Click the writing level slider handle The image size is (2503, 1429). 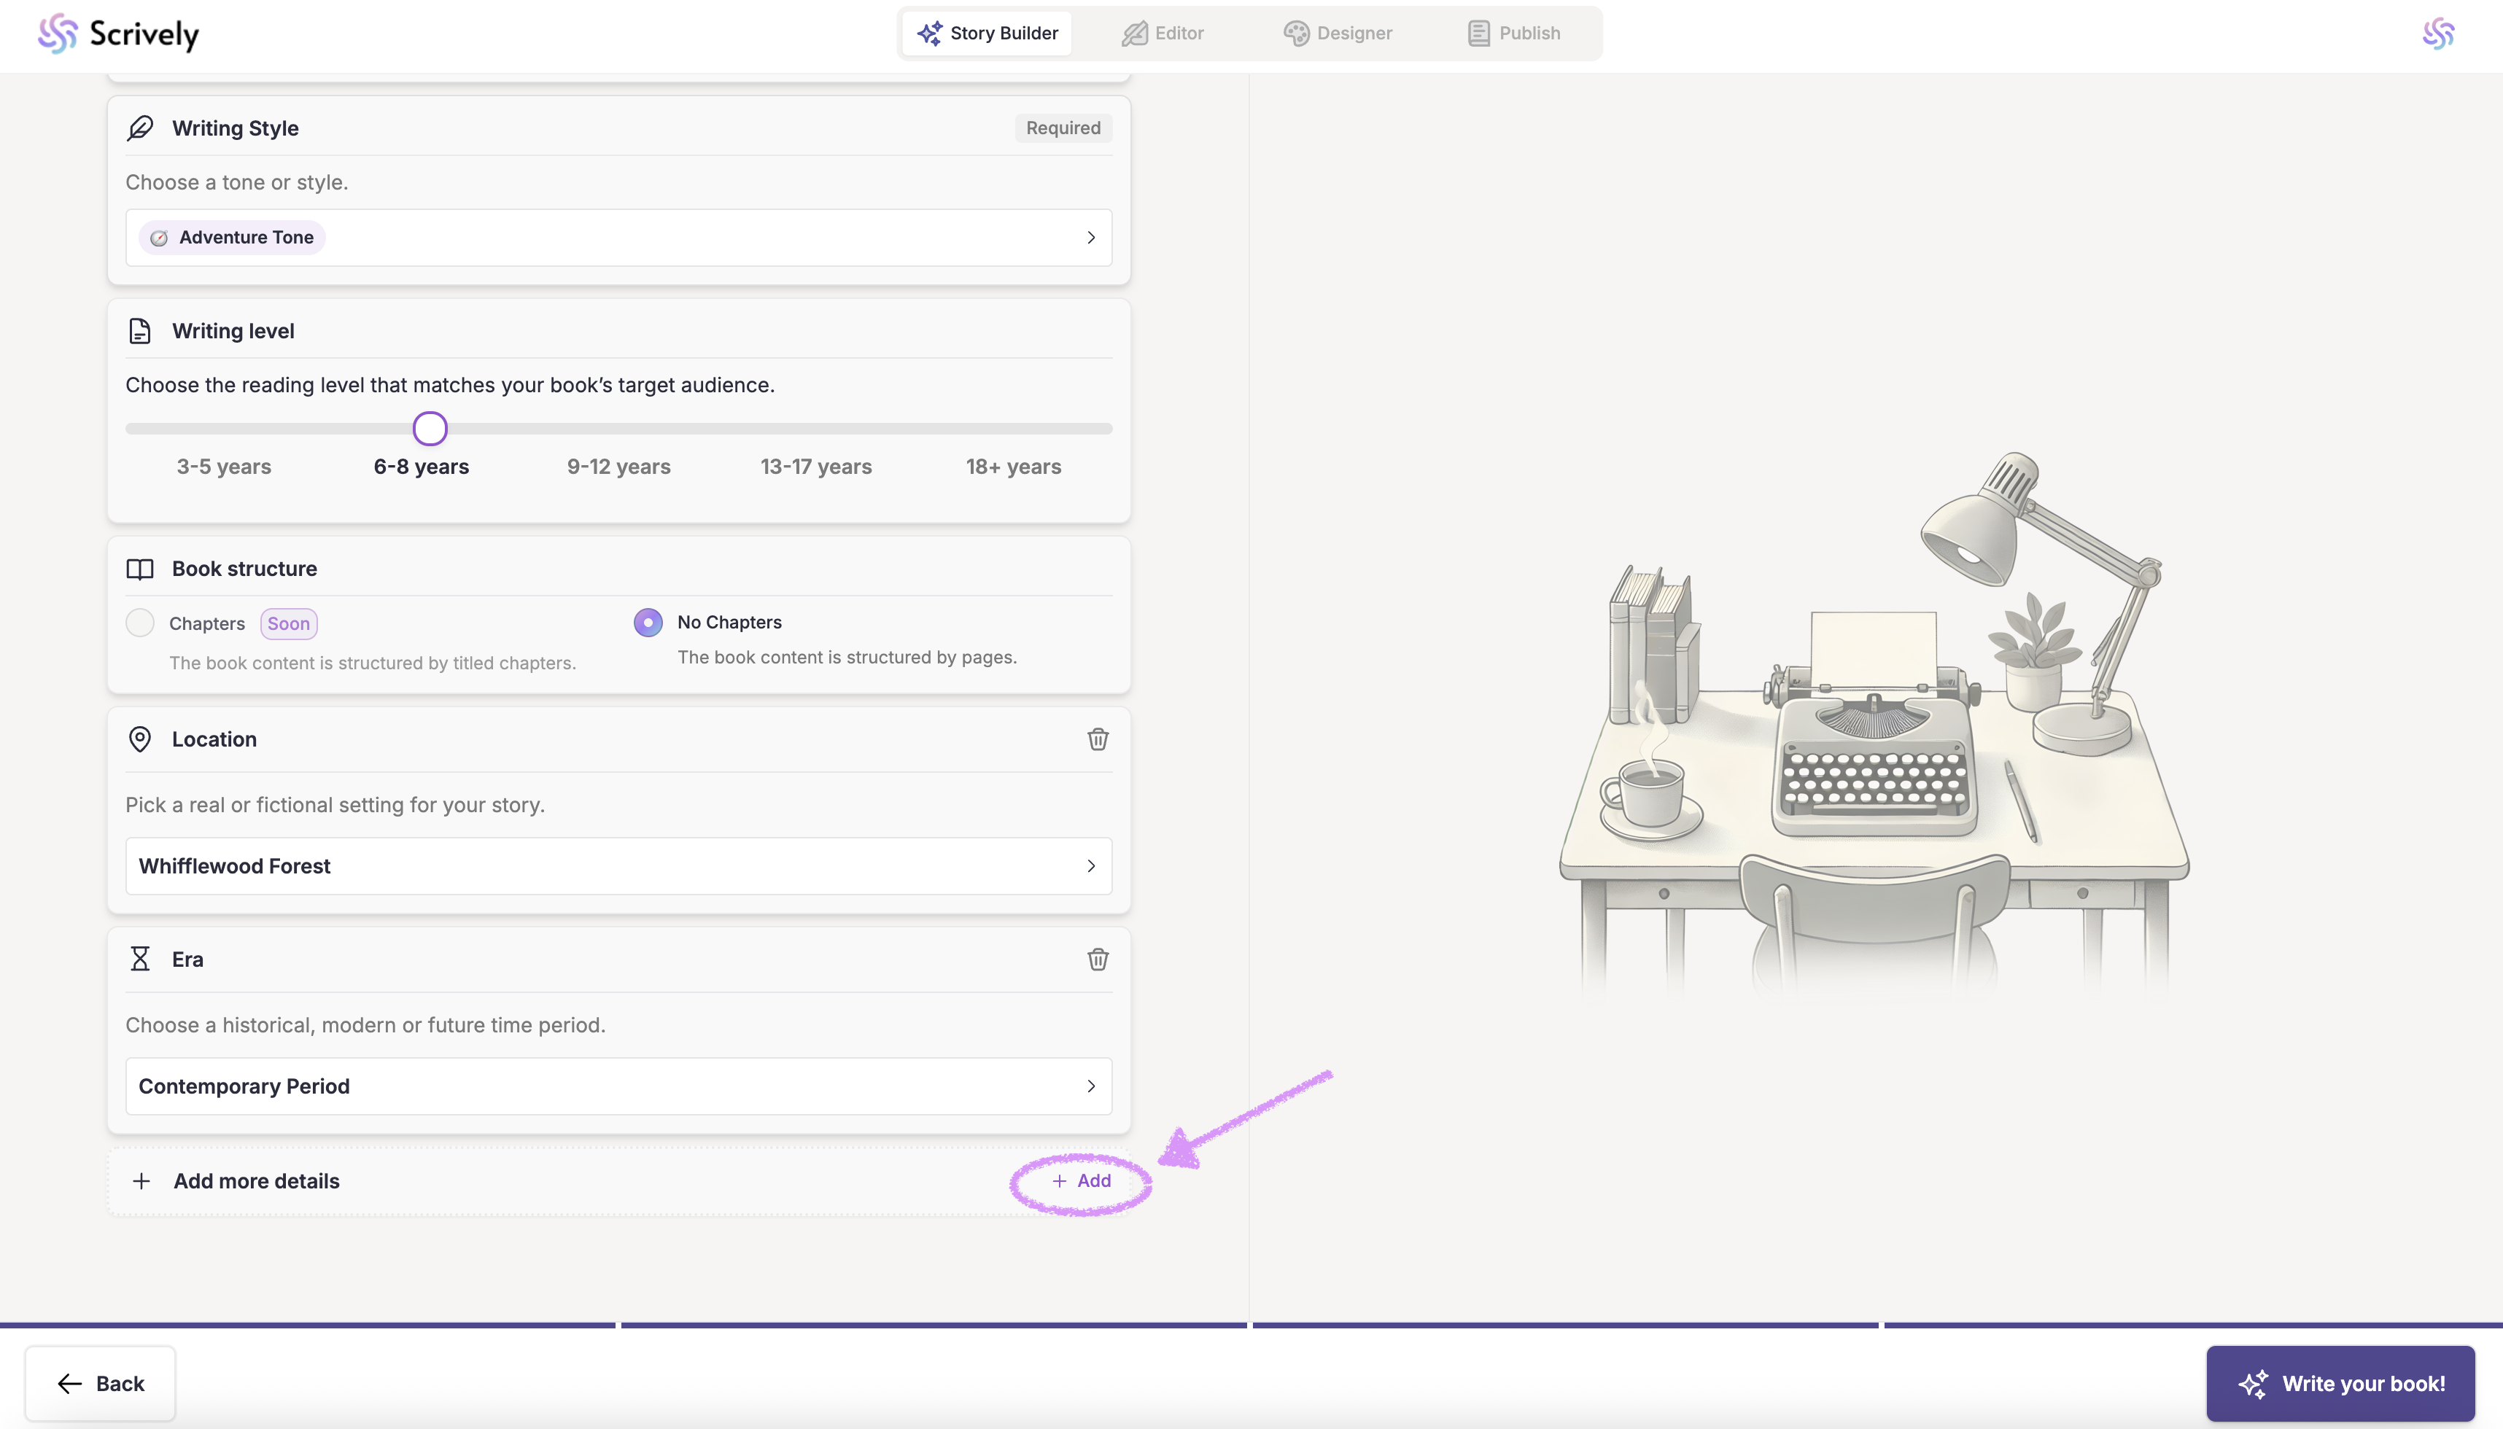pyautogui.click(x=430, y=429)
